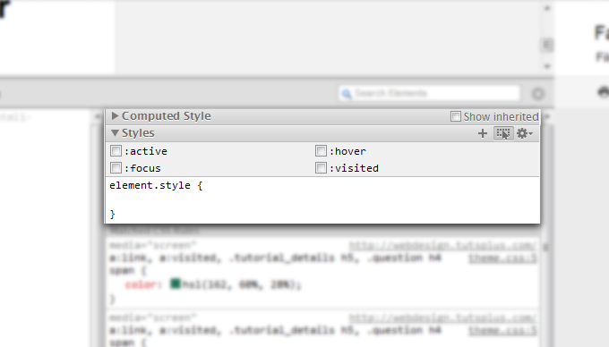Click inside the Search Elements field

pyautogui.click(x=429, y=93)
